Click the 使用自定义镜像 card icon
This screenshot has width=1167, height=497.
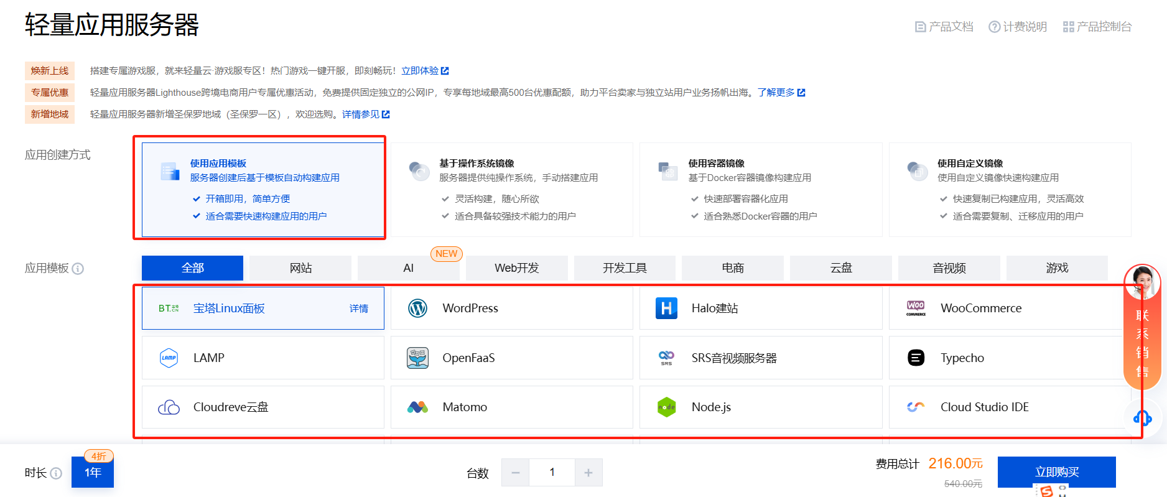pyautogui.click(x=918, y=170)
